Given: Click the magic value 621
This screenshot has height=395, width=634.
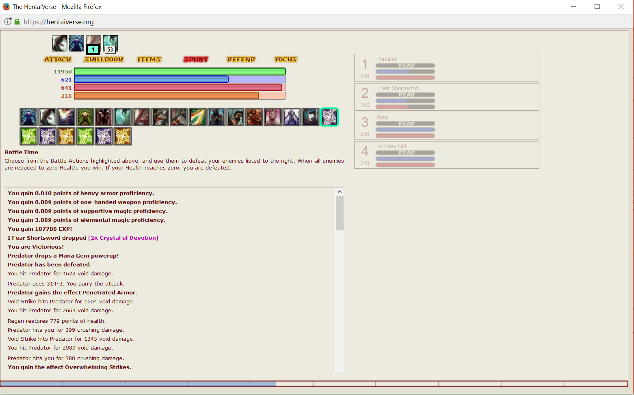Looking at the screenshot, I should [66, 80].
